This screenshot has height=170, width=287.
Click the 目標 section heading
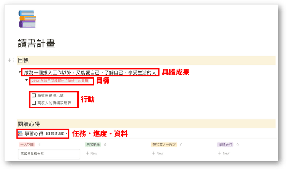(x=23, y=60)
